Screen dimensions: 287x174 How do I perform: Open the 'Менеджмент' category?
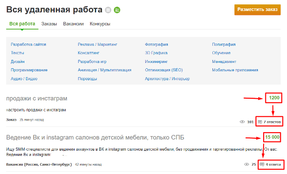(224, 62)
